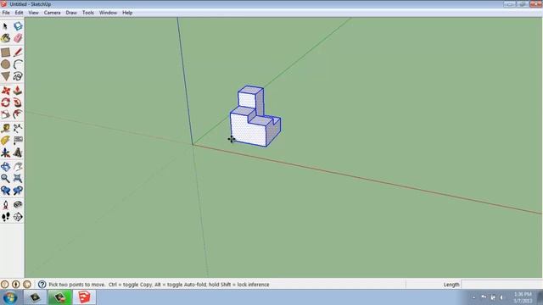
Task: Open the Tools menu
Action: coord(88,13)
